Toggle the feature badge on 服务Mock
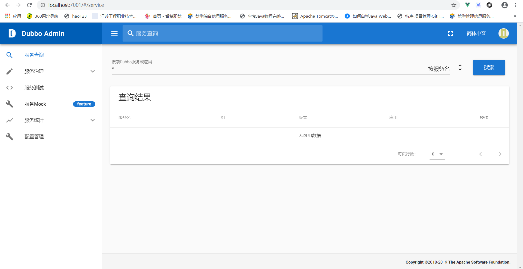Screen dimensions: 523x269 click(x=84, y=104)
